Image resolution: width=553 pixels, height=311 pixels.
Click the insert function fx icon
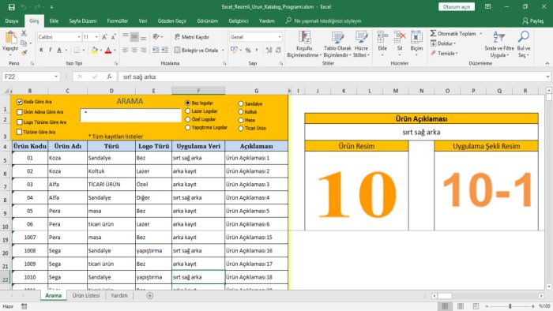tap(109, 77)
